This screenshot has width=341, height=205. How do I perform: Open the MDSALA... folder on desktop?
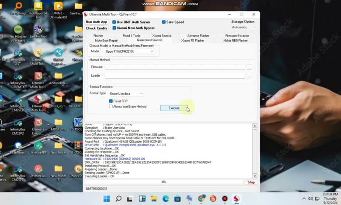click(x=58, y=125)
